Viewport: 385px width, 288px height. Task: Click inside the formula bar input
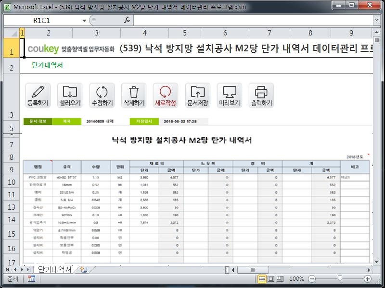pos(253,20)
